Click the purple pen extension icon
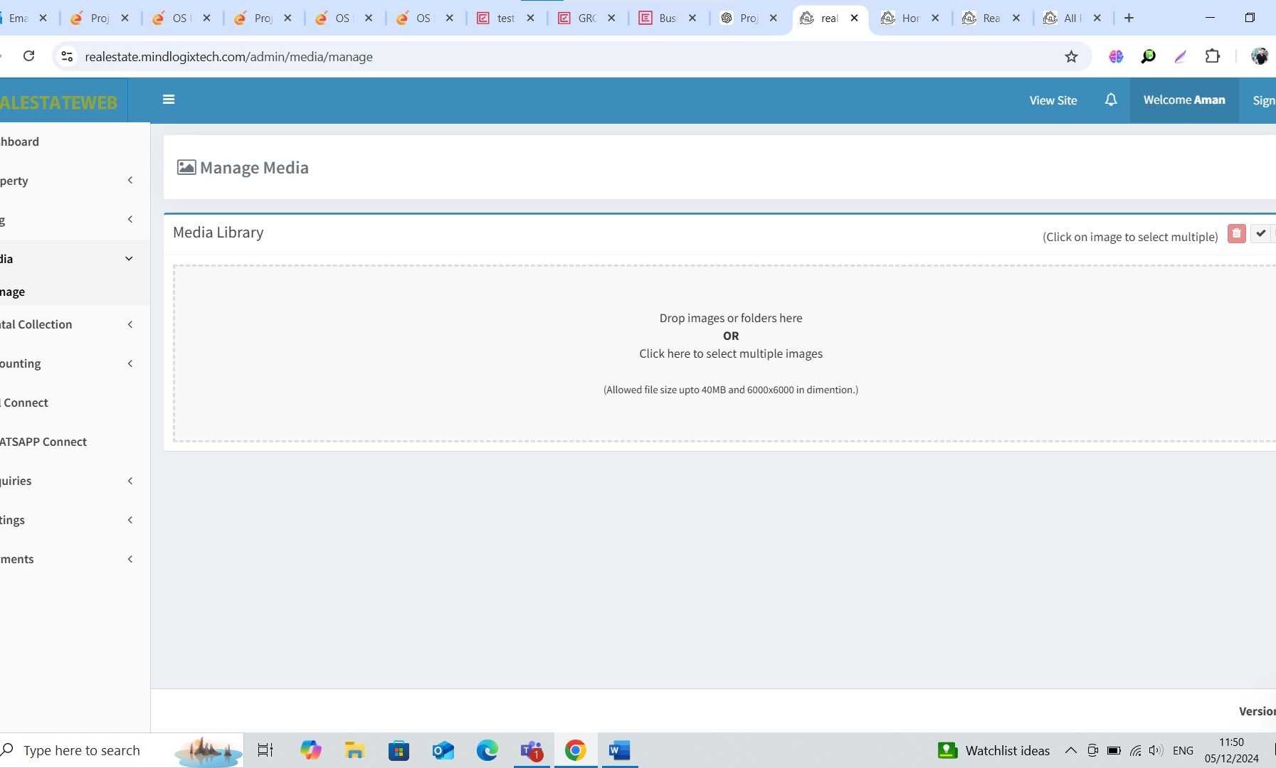 point(1181,56)
